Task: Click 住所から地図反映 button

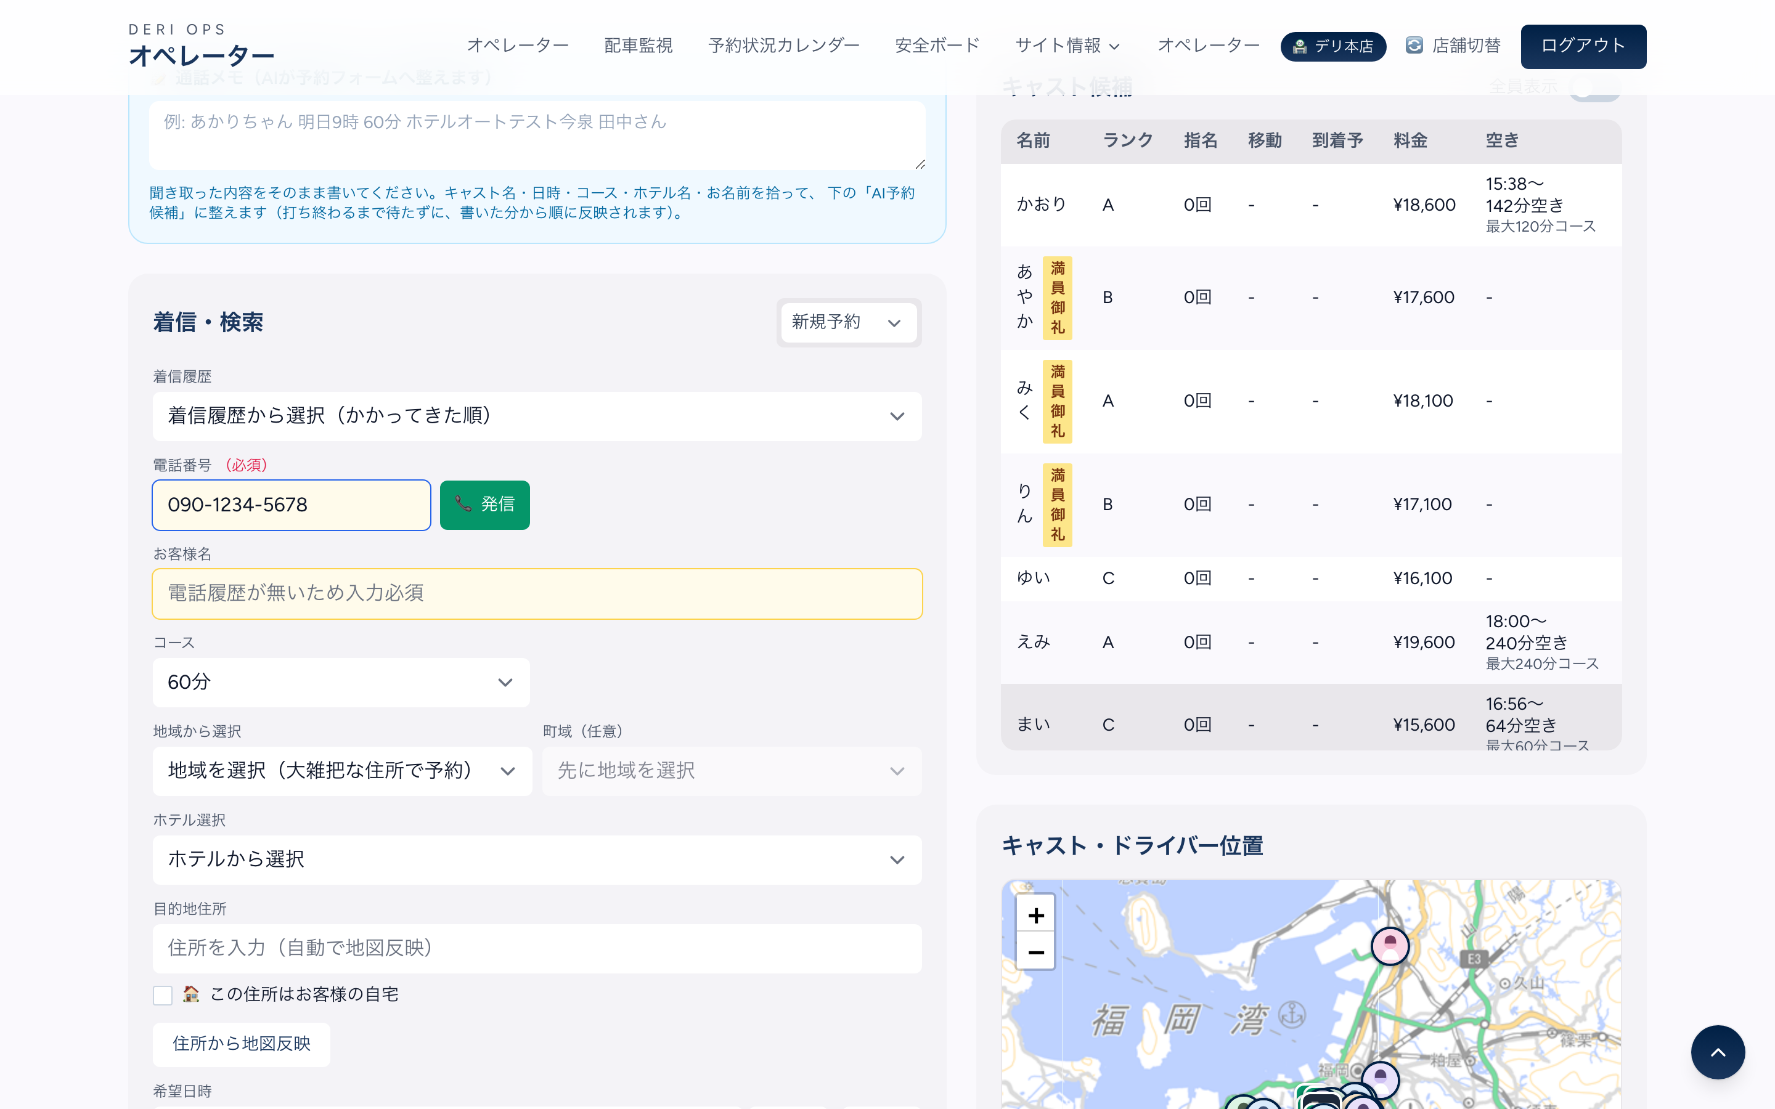Action: [242, 1044]
